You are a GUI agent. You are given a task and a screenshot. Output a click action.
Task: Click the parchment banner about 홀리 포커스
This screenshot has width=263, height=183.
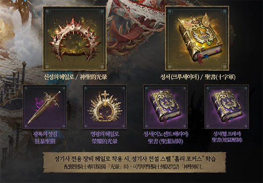pos(135,162)
